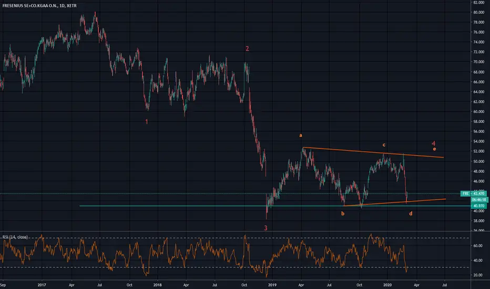Click the 40.970 price level tag
The image size is (490, 289).
pos(478,206)
